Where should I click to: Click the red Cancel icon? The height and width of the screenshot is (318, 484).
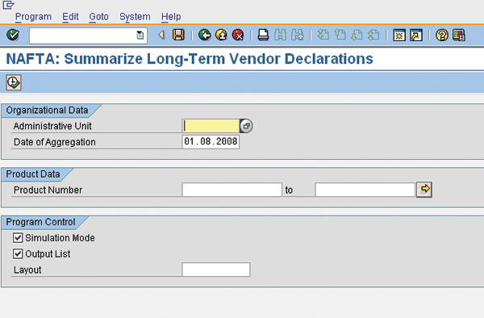(x=238, y=35)
